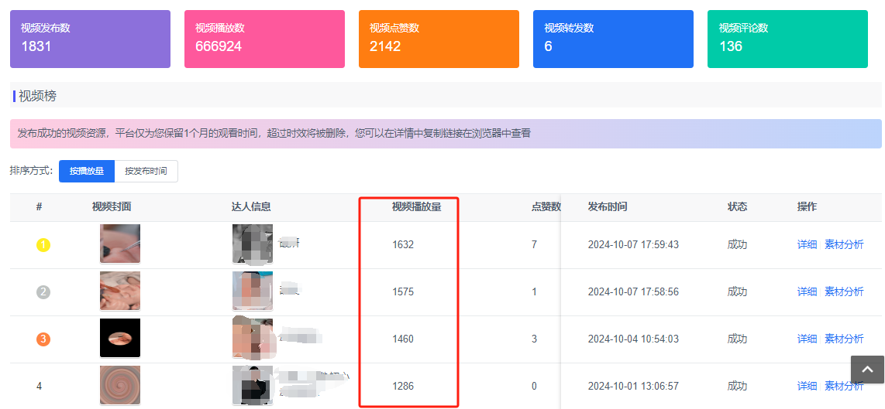Click the gray rank 2 badge

(x=43, y=292)
